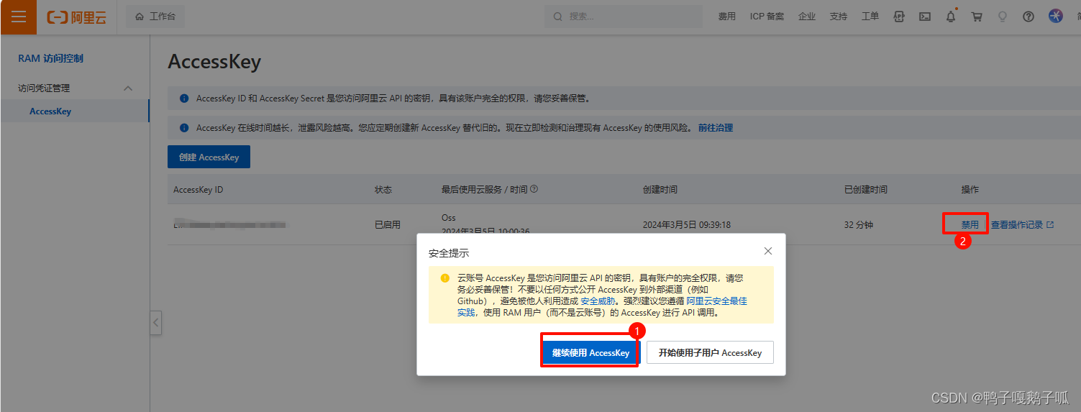Click the 创建时间 column header
Image resolution: width=1081 pixels, height=412 pixels.
pos(660,190)
